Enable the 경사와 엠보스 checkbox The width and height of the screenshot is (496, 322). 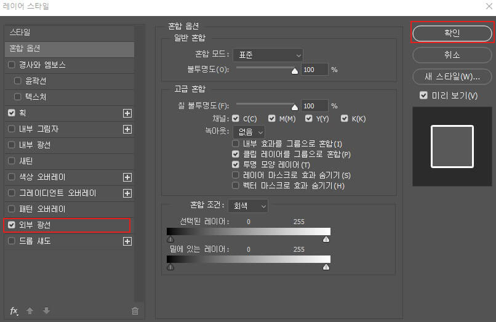(x=12, y=65)
